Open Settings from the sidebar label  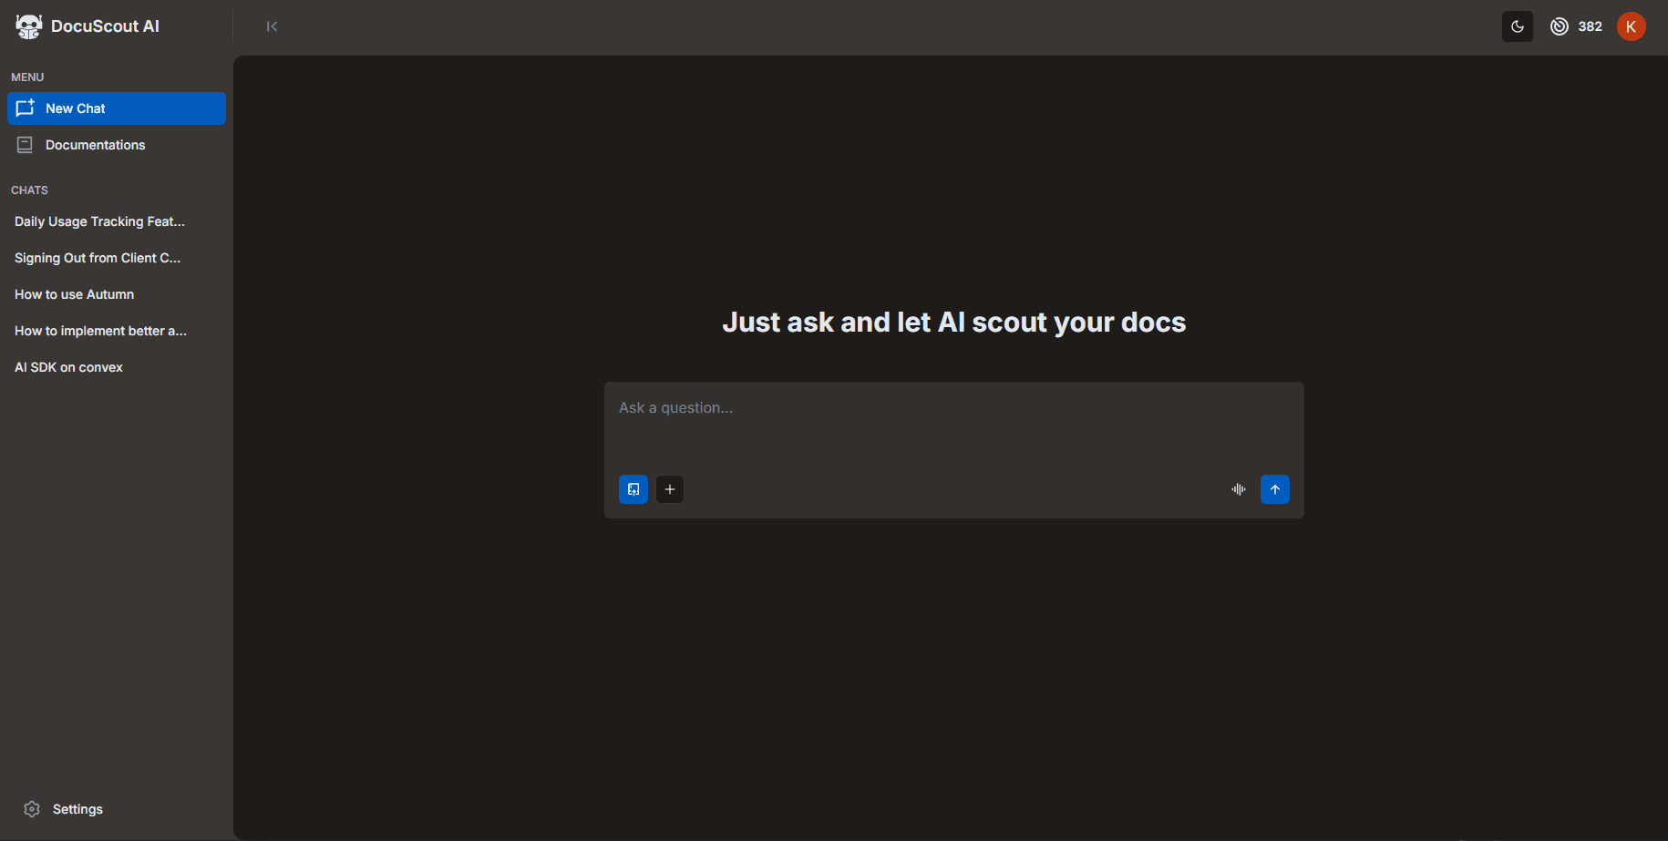tap(77, 809)
